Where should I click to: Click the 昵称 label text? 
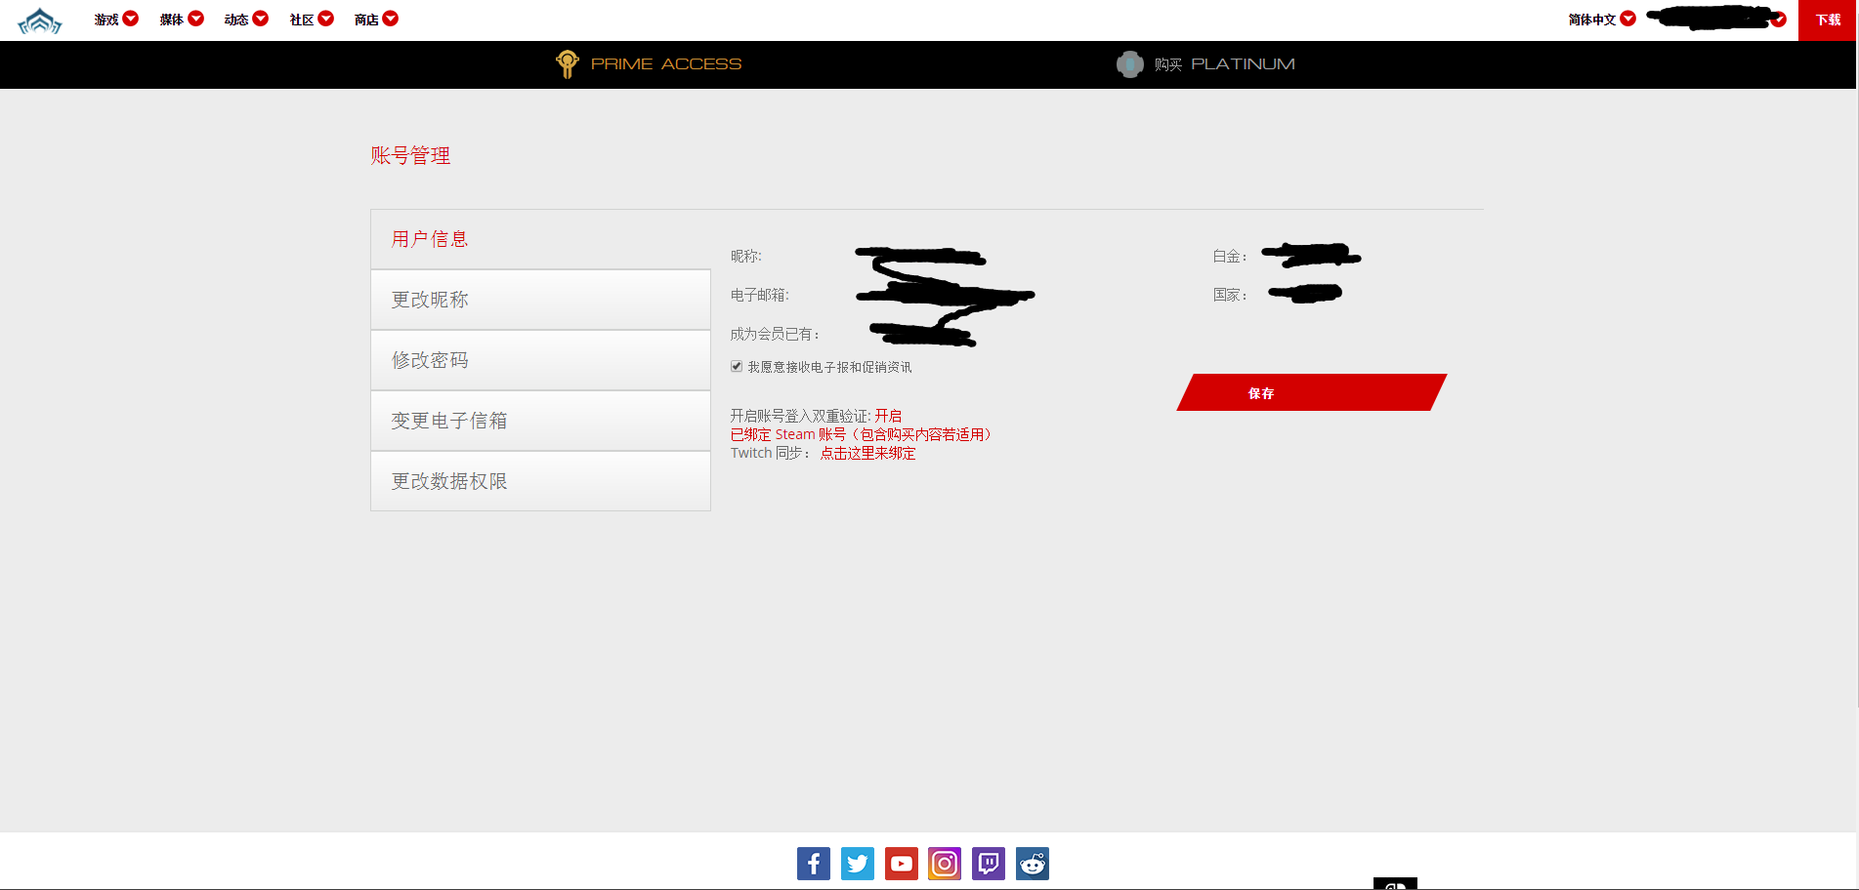[746, 256]
